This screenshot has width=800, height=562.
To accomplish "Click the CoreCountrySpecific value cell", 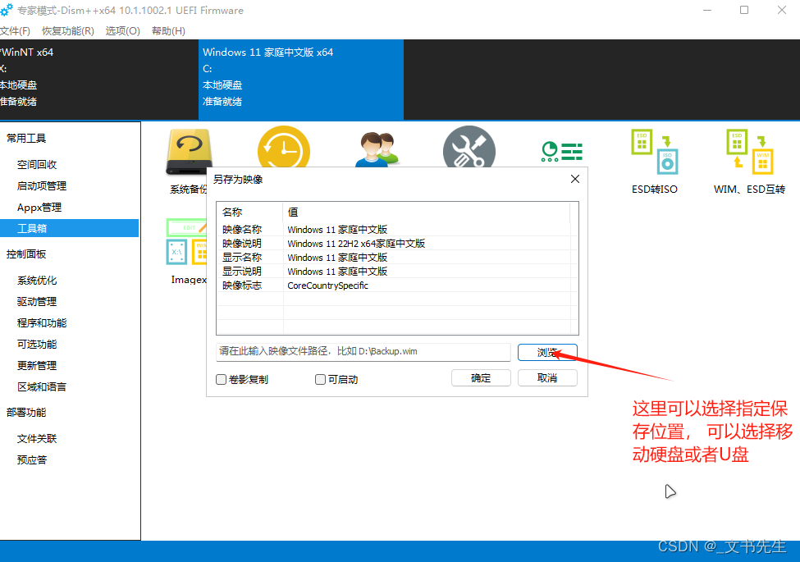I will 327,286.
